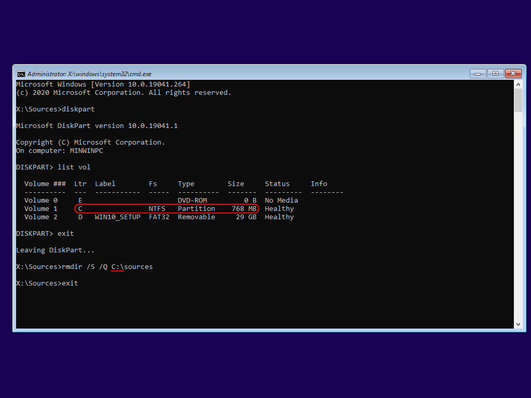Image resolution: width=531 pixels, height=398 pixels.
Task: Minimize the command prompt window
Action: tap(478, 74)
